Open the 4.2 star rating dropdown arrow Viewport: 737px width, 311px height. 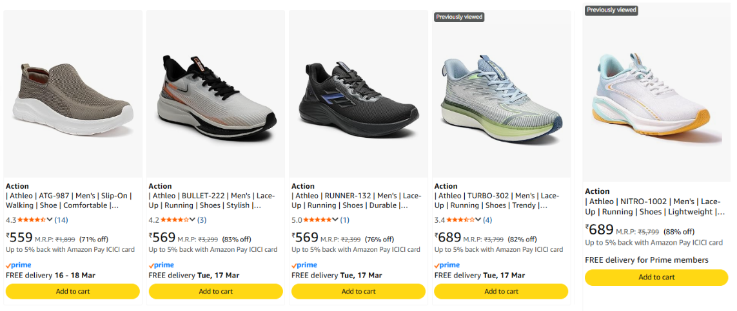(x=192, y=220)
